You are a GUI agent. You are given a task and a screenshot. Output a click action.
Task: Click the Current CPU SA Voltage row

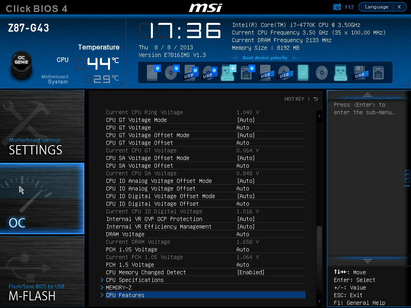coord(205,173)
